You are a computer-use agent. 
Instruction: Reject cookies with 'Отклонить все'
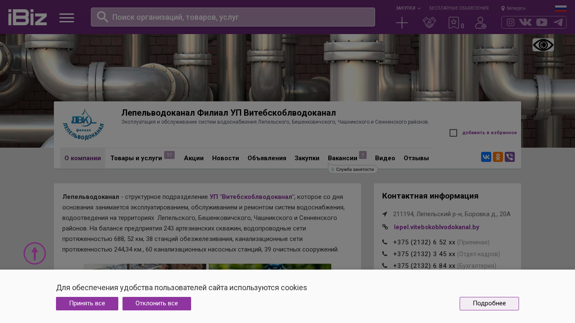[x=157, y=304]
